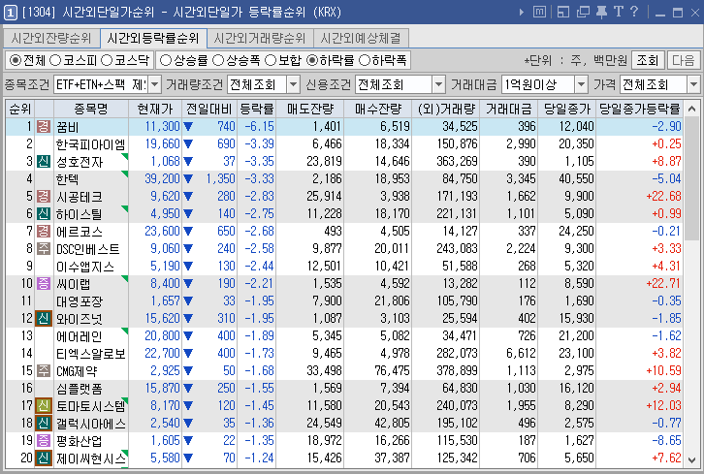Switch to 시간외등락률순위 tab
Viewport: 704px width, 474px height.
pyautogui.click(x=153, y=39)
